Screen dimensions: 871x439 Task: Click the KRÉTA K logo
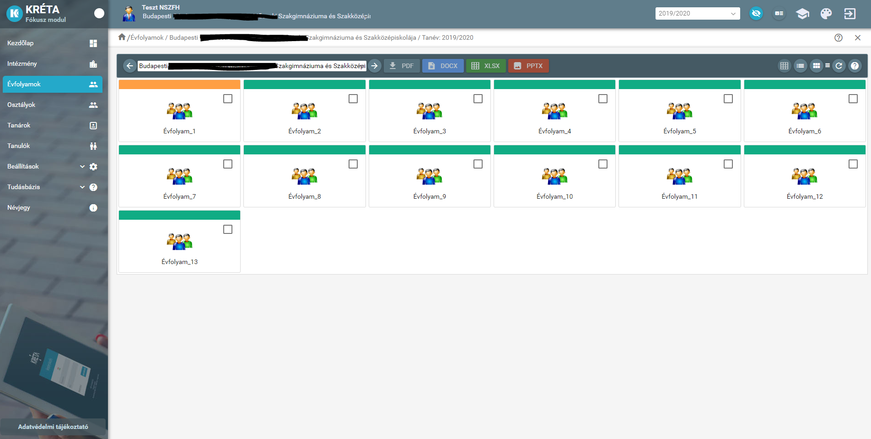[x=15, y=14]
